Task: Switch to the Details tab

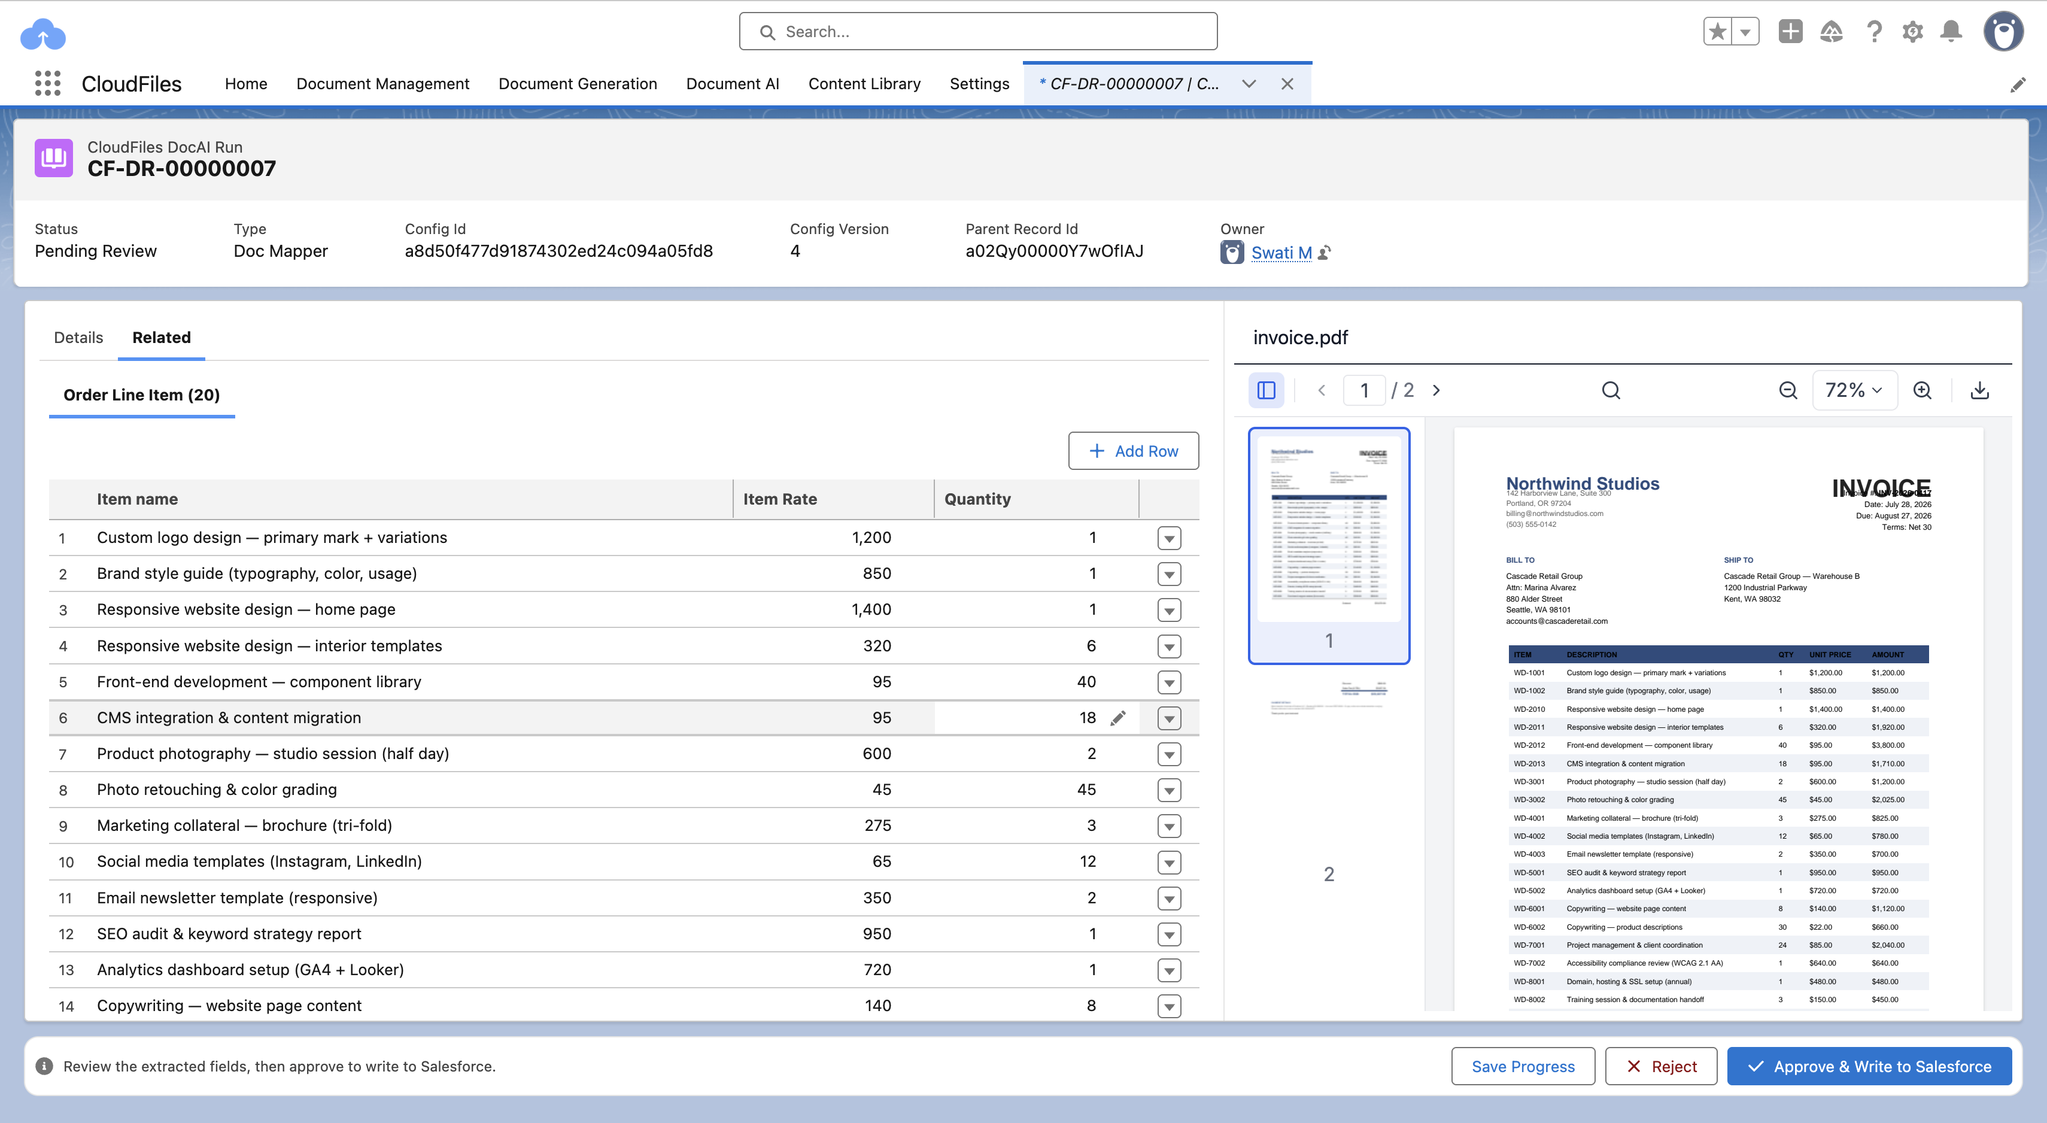Action: [x=78, y=337]
